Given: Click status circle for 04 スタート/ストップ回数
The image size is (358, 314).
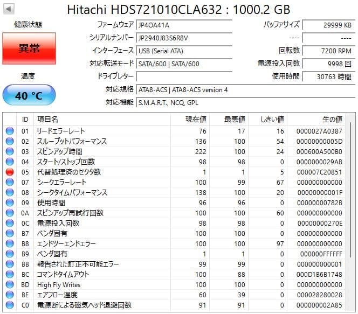Looking at the screenshot, I should point(10,162).
